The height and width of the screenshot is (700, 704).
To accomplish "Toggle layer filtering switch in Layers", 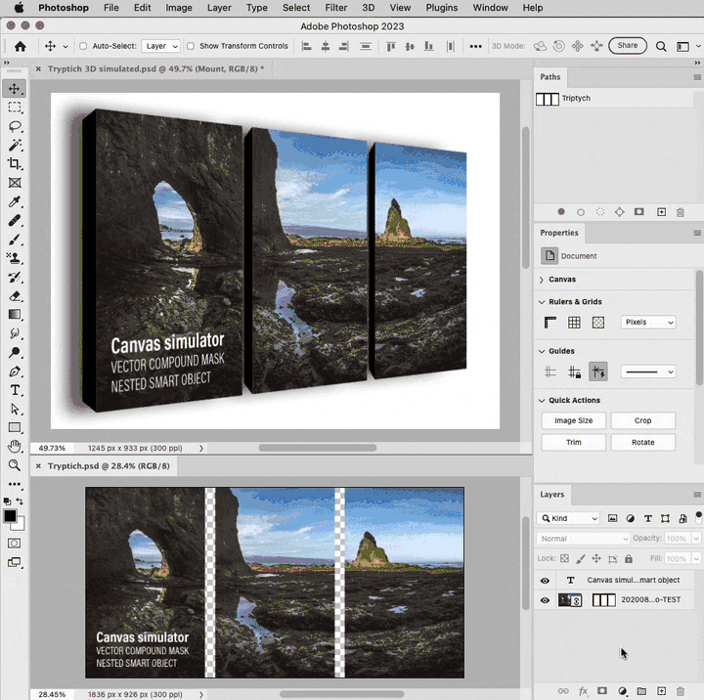I will (698, 518).
